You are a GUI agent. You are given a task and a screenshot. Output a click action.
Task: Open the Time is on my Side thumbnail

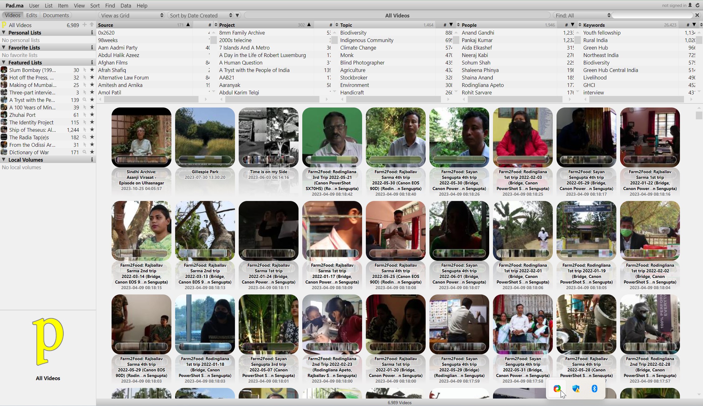pyautogui.click(x=269, y=137)
